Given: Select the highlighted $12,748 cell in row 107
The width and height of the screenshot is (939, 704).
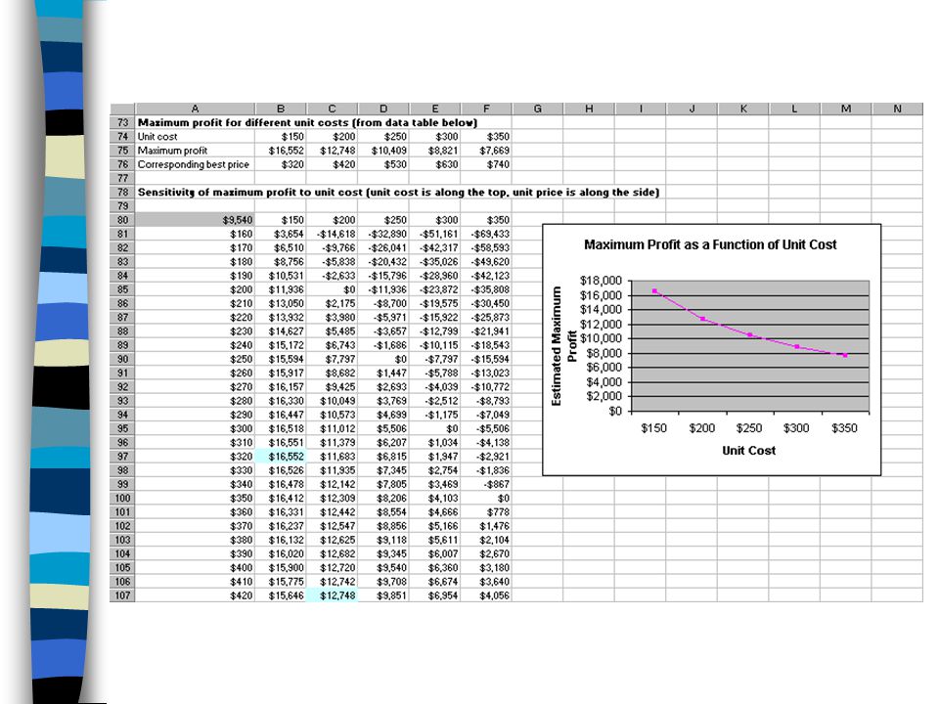Looking at the screenshot, I should pos(333,595).
